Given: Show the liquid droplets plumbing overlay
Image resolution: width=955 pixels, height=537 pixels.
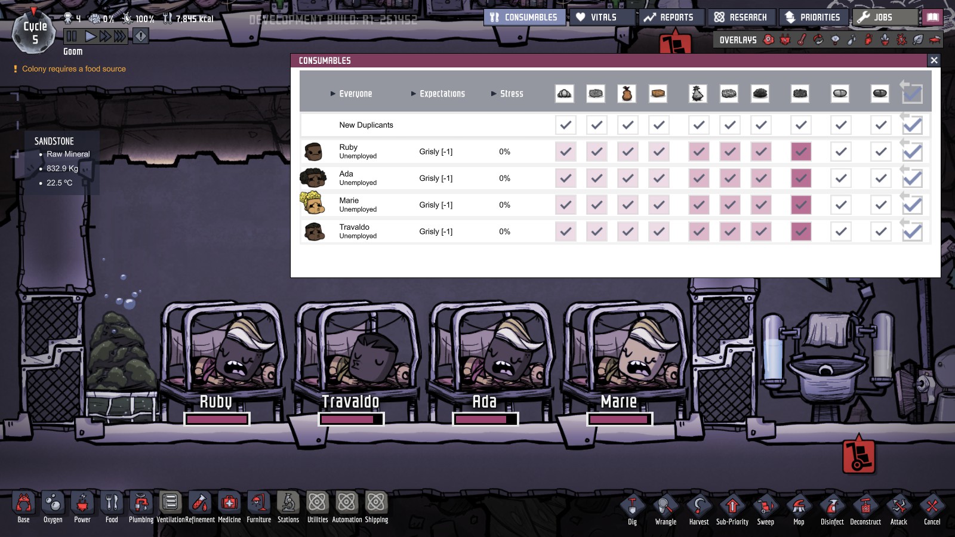Looking at the screenshot, I should [x=852, y=40].
